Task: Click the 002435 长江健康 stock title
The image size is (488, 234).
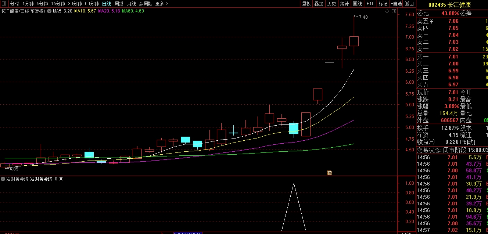Action: [452, 5]
